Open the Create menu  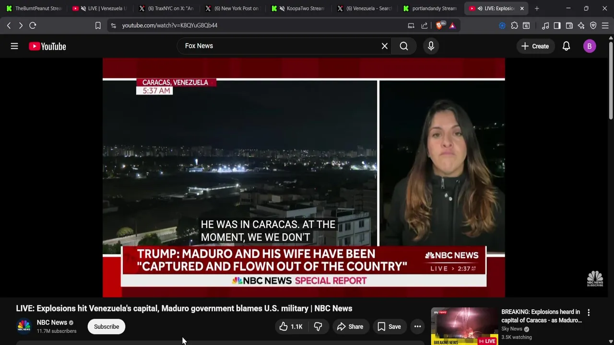(x=535, y=46)
